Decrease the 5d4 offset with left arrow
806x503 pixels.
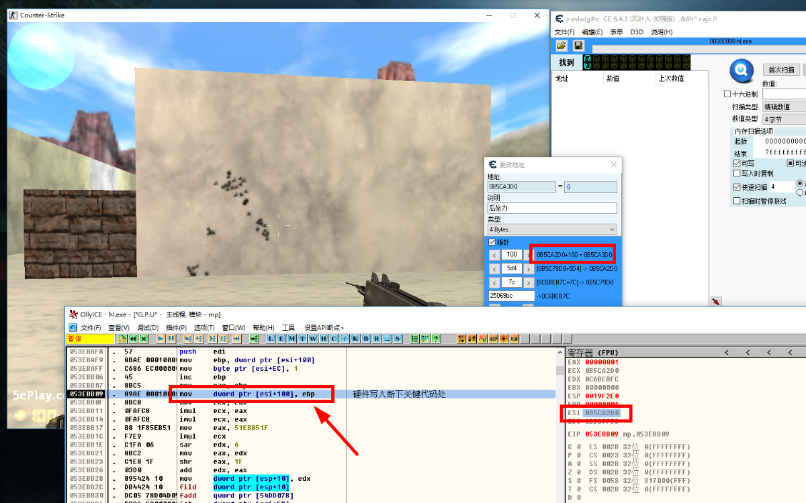coord(494,269)
